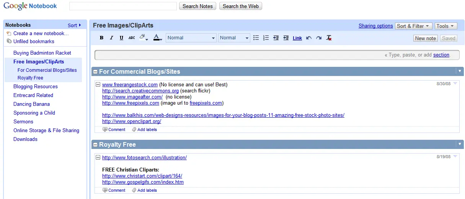Click the second indent icon, left of Link
Viewport: 465px width, 199px height.
pos(286,38)
